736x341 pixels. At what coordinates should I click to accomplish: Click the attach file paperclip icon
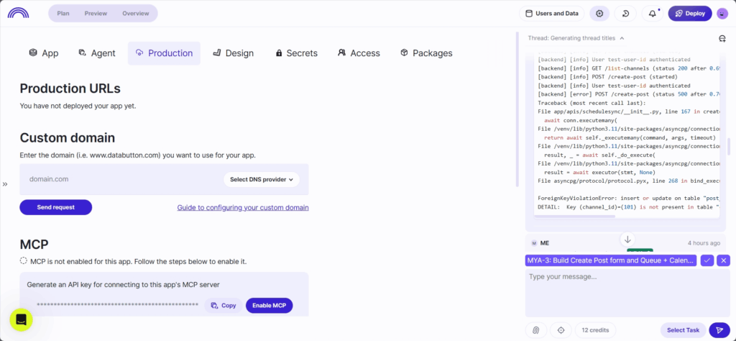click(x=535, y=330)
